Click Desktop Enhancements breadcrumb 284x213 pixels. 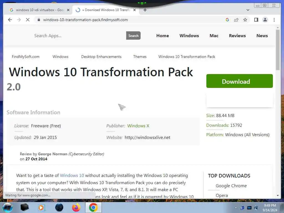(101, 57)
